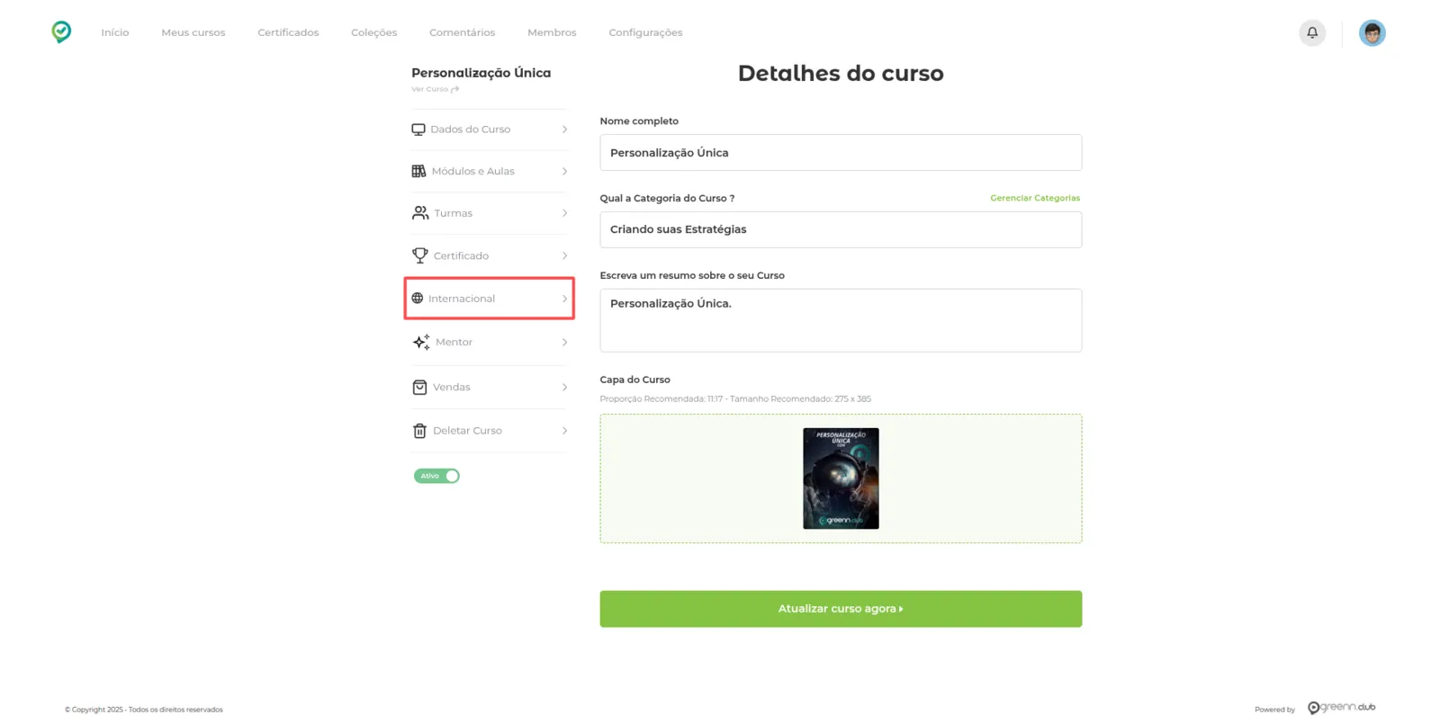This screenshot has height=724, width=1440.
Task: Open the Certificados navigation item
Action: pos(288,32)
